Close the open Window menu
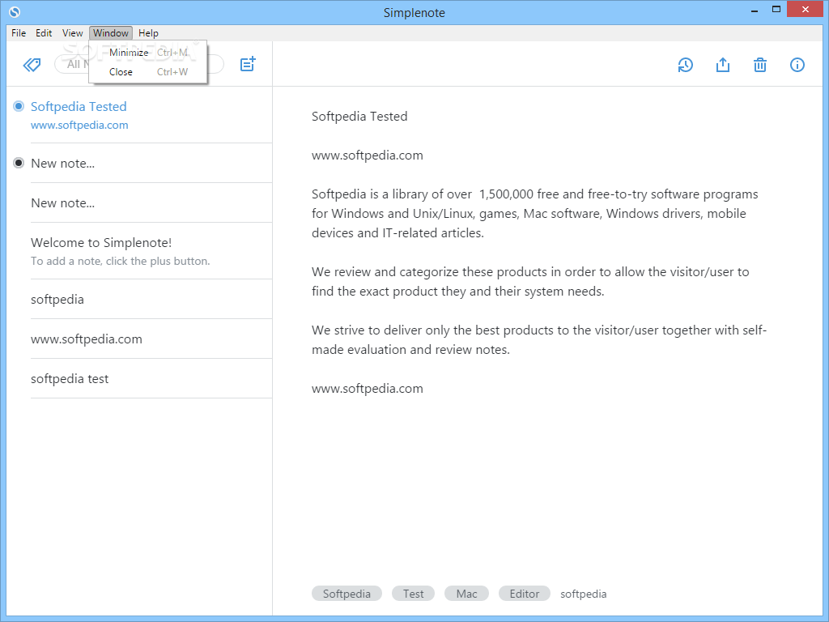 111,32
